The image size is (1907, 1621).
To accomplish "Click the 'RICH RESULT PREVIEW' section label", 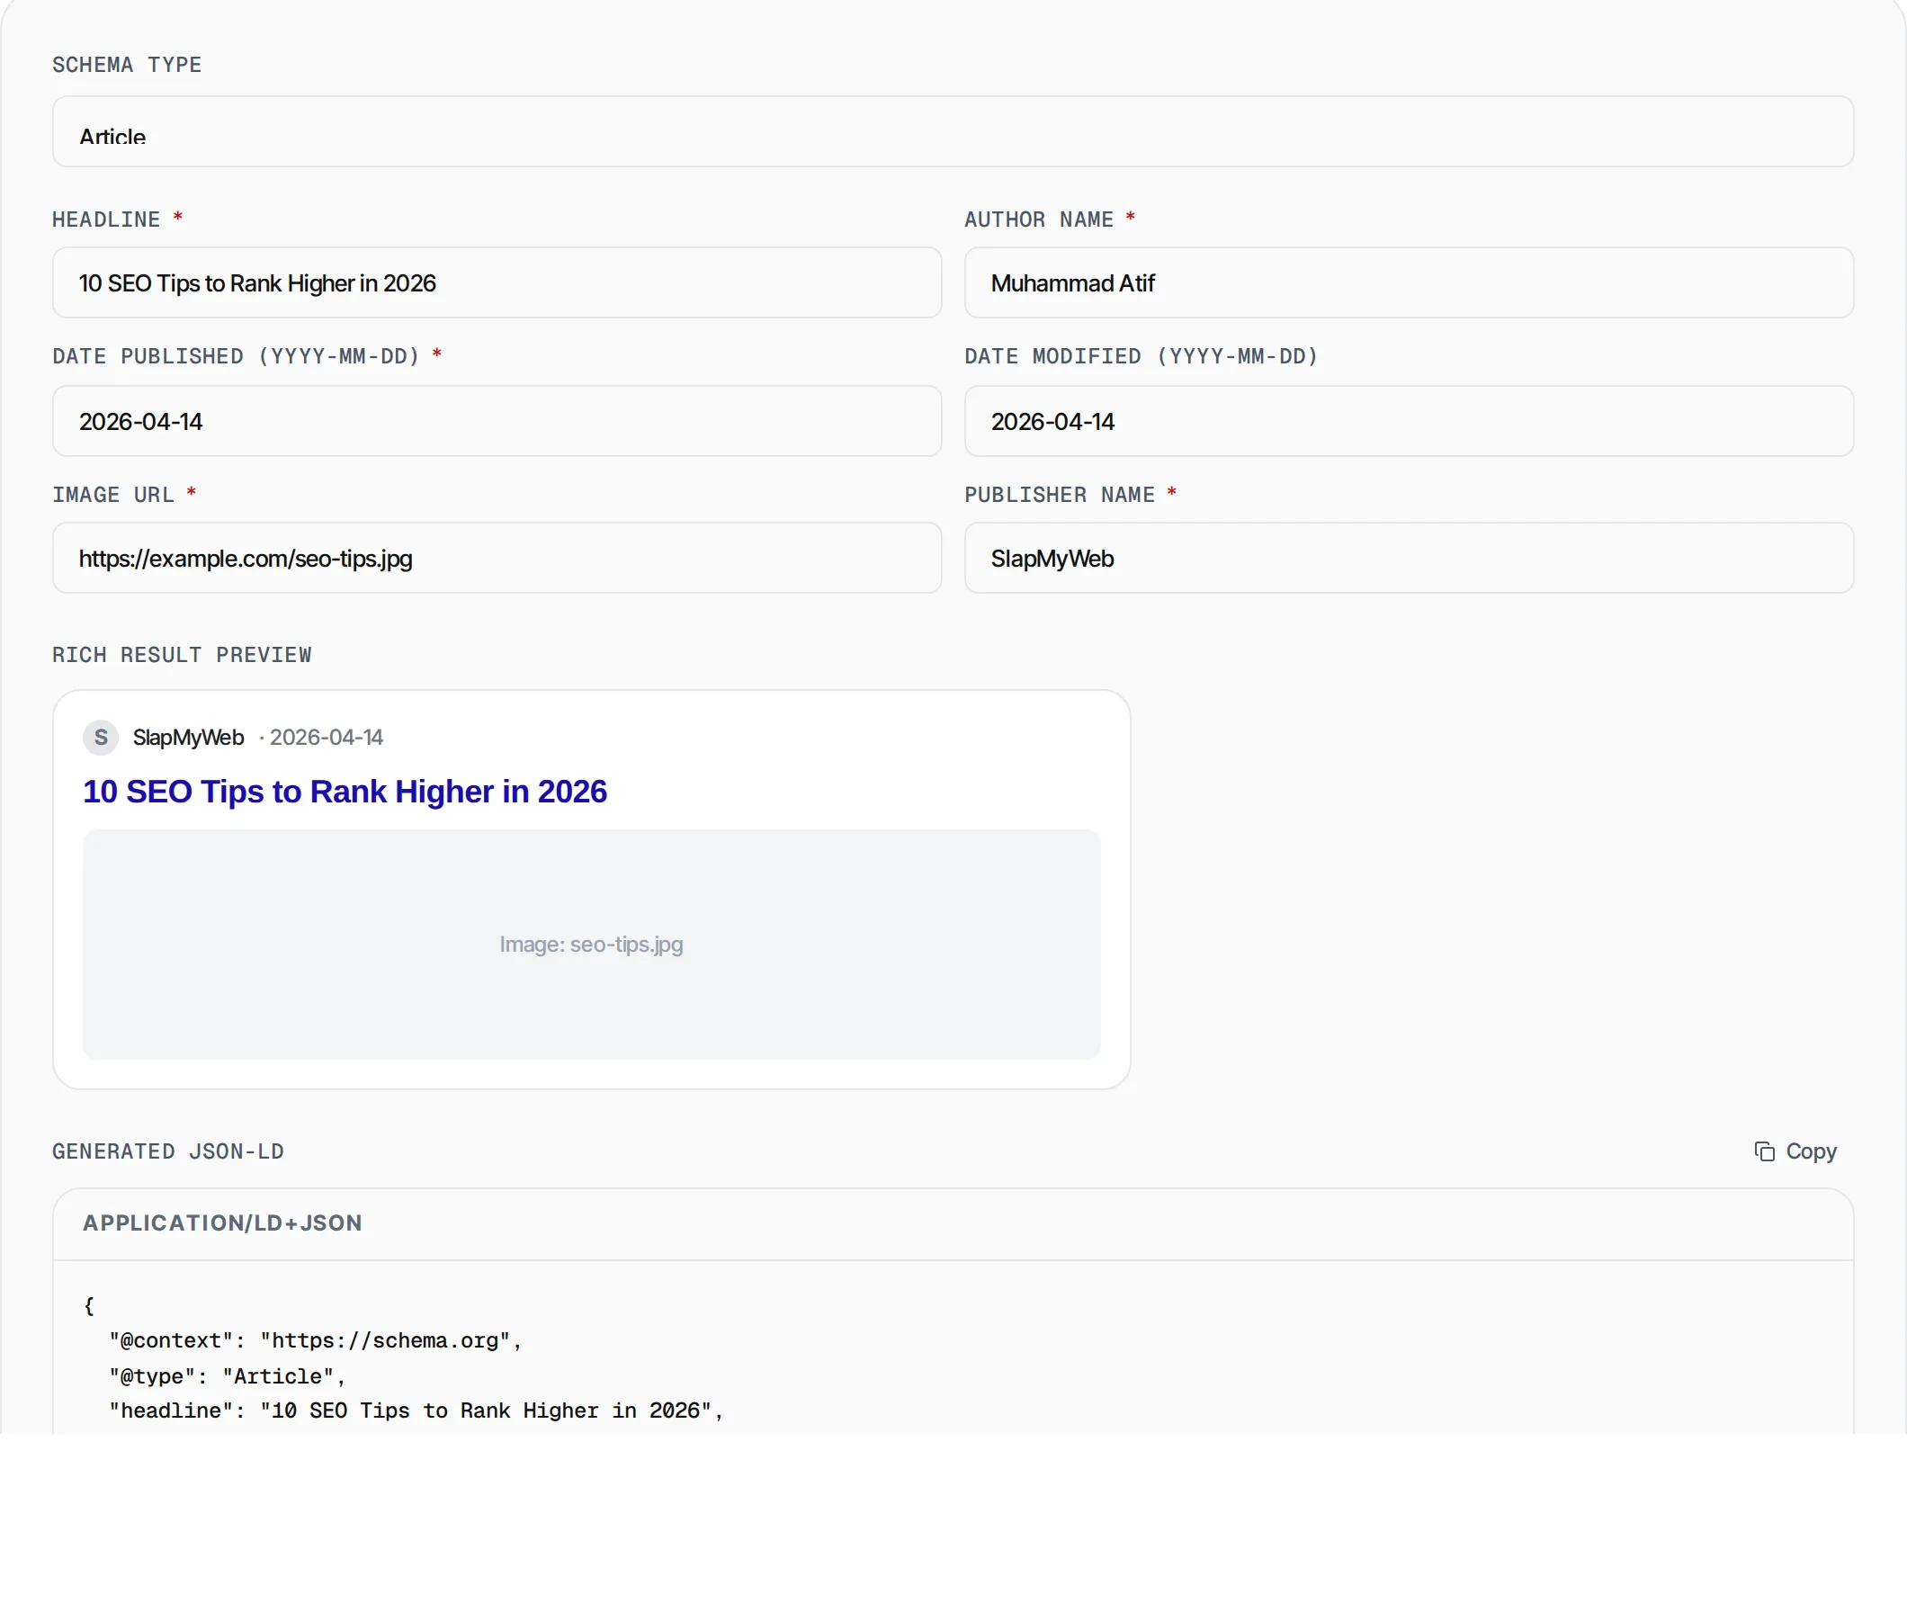I will click(x=182, y=655).
